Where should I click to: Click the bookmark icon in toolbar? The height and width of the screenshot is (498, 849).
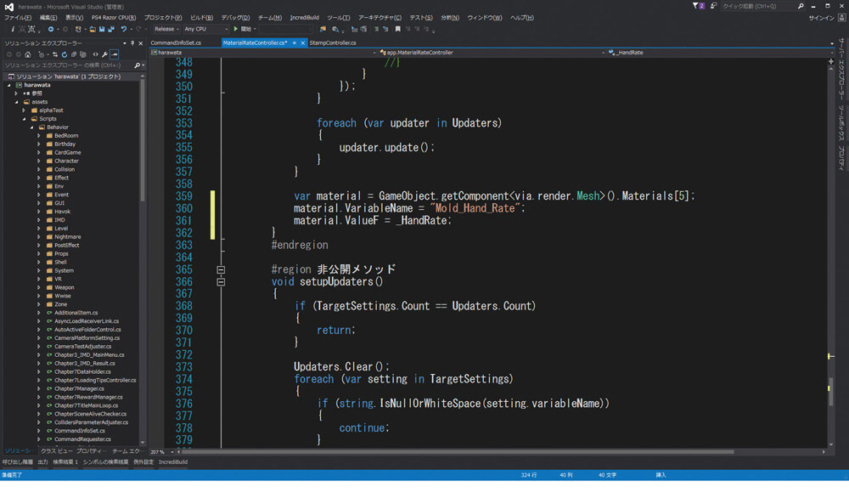[x=398, y=29]
